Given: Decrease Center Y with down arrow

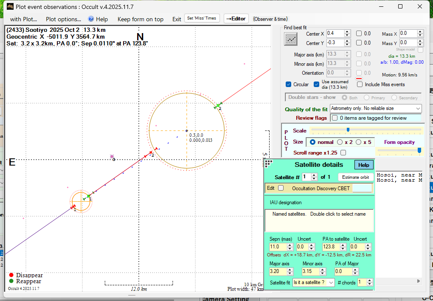Looking at the screenshot, I should coord(347,45).
